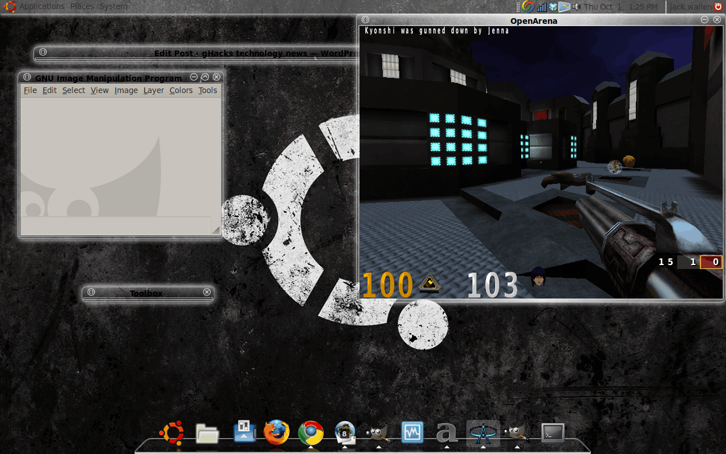Image resolution: width=726 pixels, height=454 pixels.
Task: Click the Ubuntu logo in the top panel
Action: (x=10, y=7)
